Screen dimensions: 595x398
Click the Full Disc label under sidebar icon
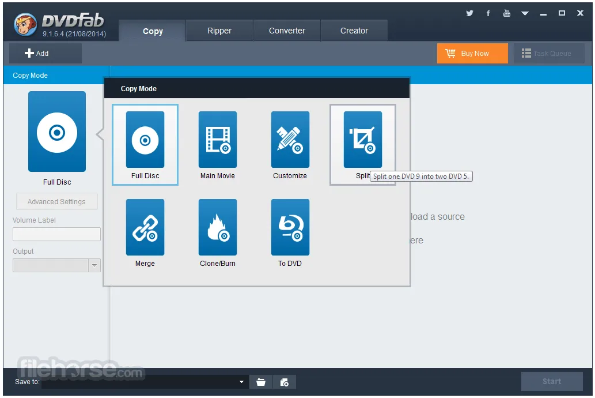pyautogui.click(x=57, y=182)
